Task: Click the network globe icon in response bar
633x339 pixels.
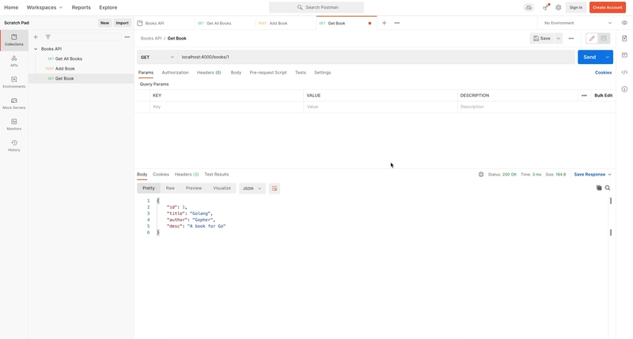Action: pyautogui.click(x=481, y=175)
